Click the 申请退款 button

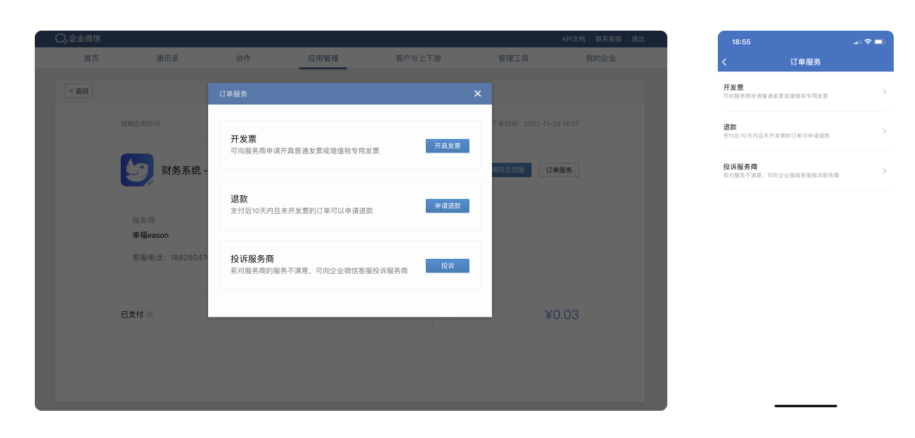click(449, 206)
